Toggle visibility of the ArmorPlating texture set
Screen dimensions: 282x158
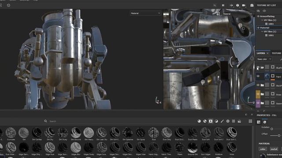tap(258, 16)
